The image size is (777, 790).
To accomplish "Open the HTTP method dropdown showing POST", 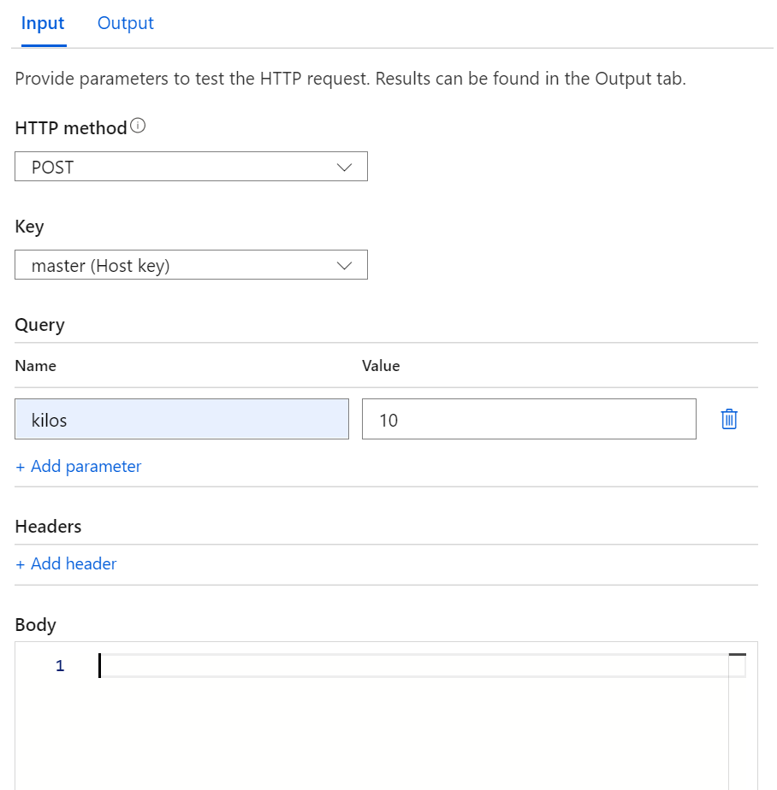I will tap(191, 167).
